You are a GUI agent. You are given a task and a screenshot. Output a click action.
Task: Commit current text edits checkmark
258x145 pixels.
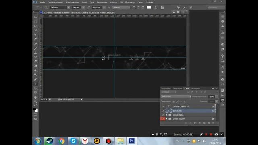point(184,8)
